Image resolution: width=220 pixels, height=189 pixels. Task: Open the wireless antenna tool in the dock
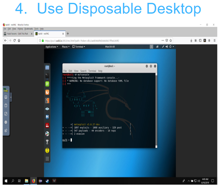tap(47, 142)
